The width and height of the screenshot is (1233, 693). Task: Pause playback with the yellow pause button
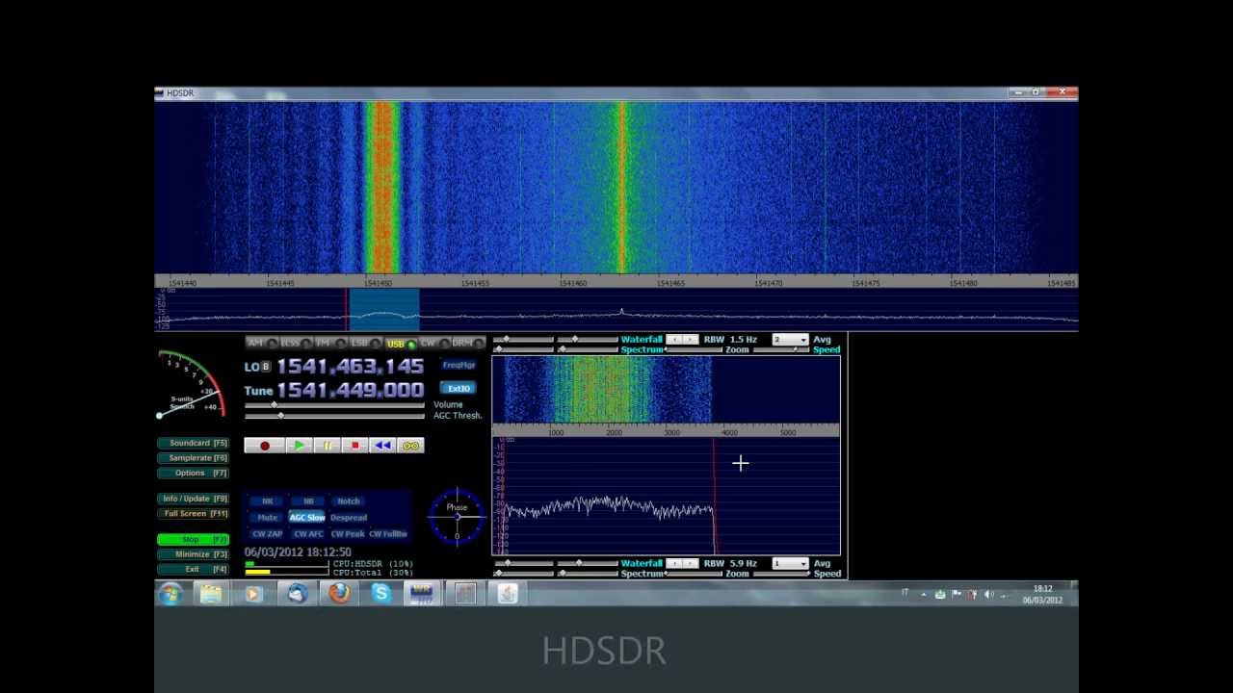pyautogui.click(x=327, y=446)
